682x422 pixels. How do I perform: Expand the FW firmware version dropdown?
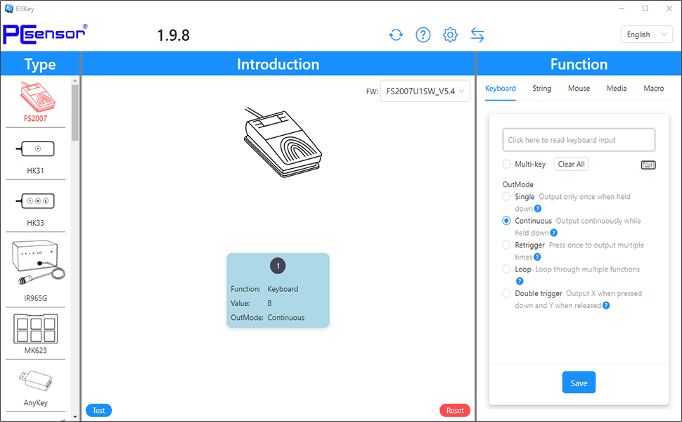[x=425, y=91]
